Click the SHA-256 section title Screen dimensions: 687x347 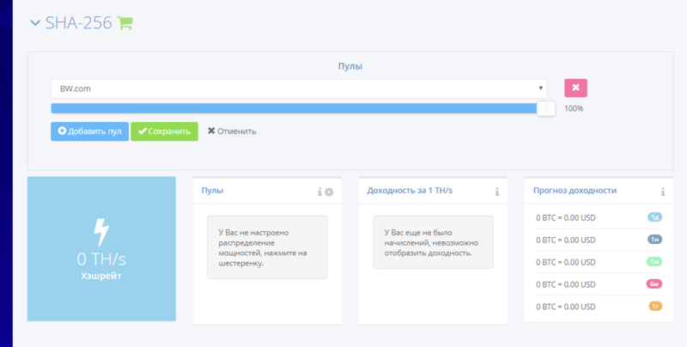78,23
